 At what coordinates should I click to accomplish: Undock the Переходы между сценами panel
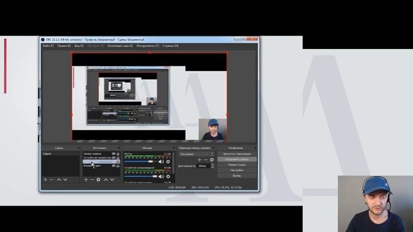coord(214,148)
